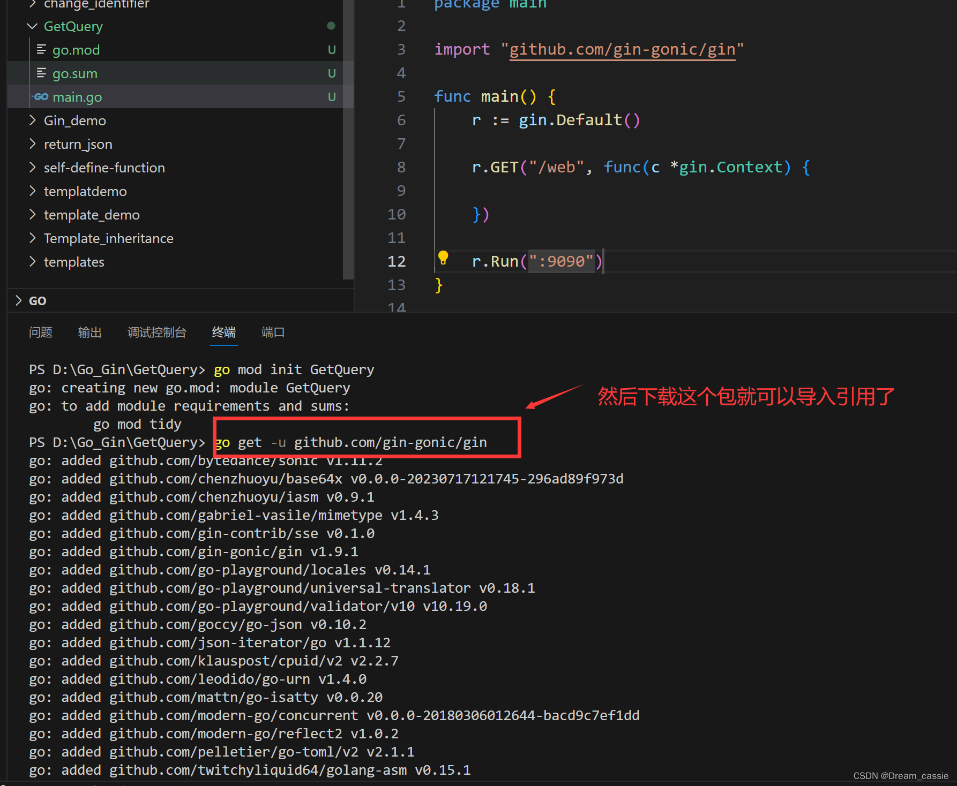This screenshot has width=957, height=786.
Task: Switch to the 终端 terminal tab
Action: [223, 332]
